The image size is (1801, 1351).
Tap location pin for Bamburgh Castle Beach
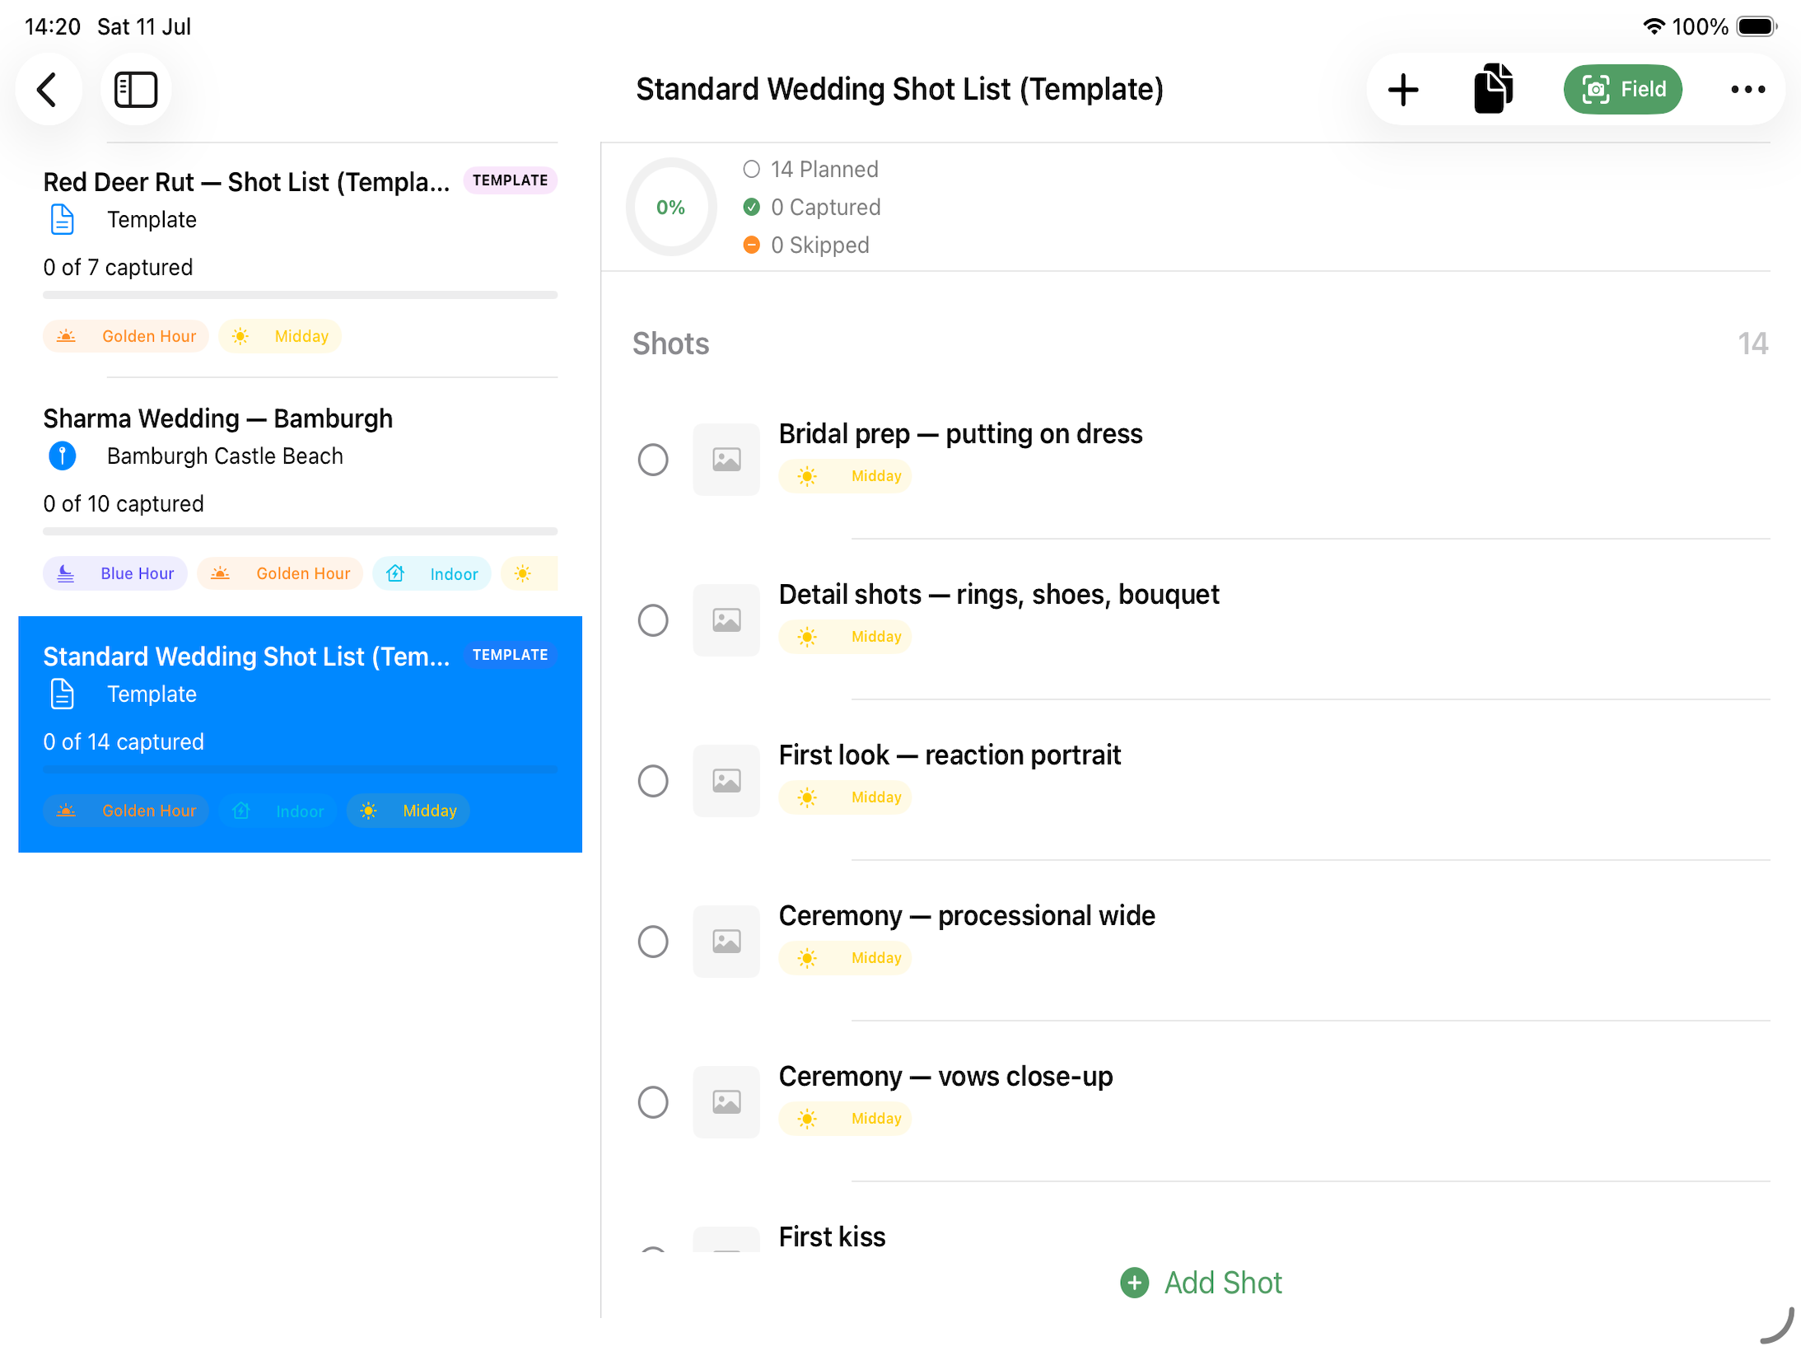63,456
